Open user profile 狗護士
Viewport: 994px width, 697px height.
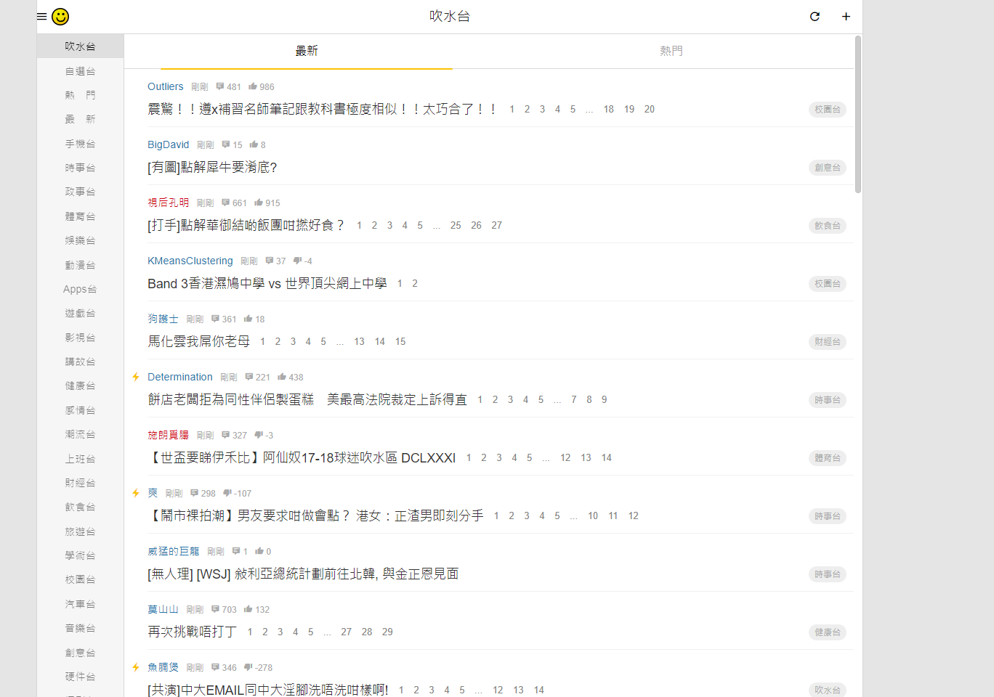tap(163, 319)
